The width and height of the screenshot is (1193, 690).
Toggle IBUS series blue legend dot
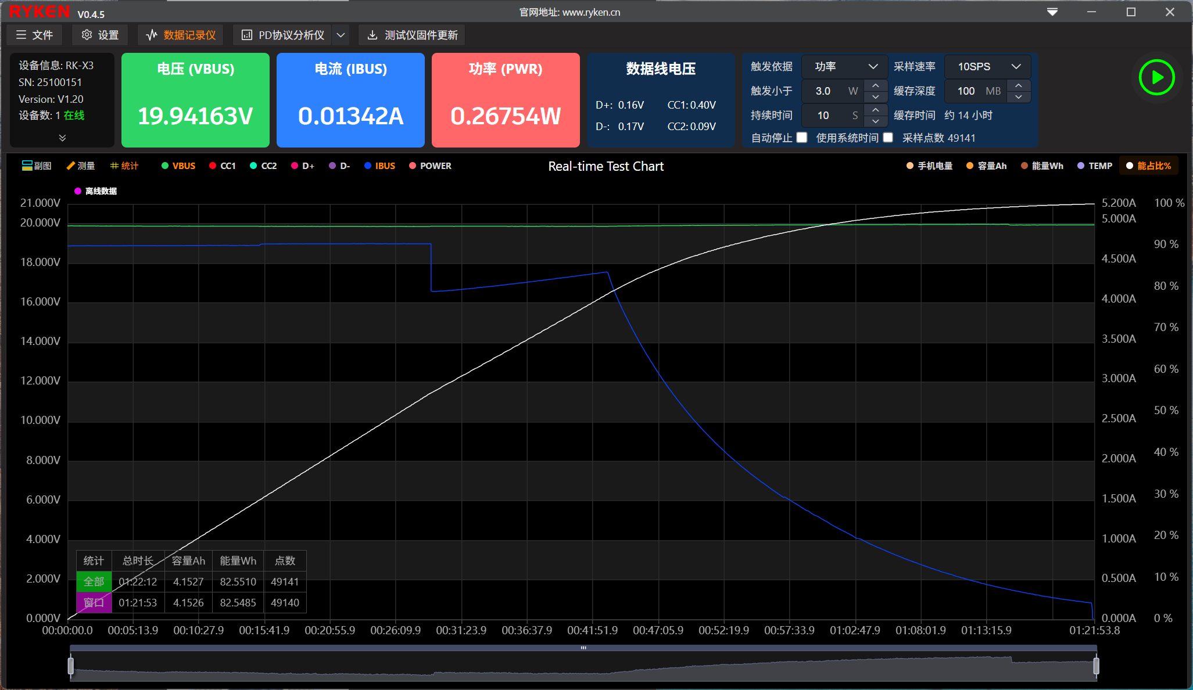(368, 166)
